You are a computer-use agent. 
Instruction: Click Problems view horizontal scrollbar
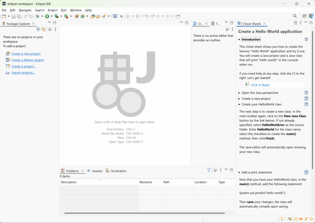click(x=145, y=213)
